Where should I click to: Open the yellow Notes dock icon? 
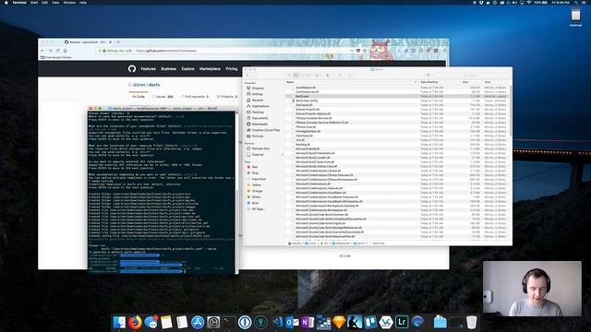(166, 323)
